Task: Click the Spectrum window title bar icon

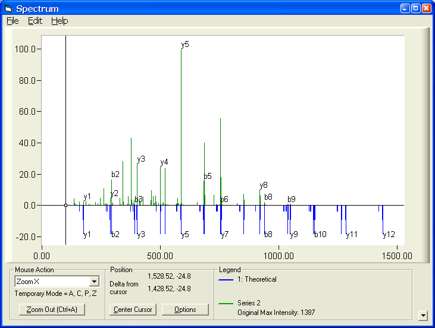Action: [x=9, y=8]
